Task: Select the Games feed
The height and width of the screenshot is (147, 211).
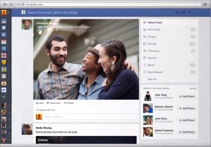Action: (170, 58)
